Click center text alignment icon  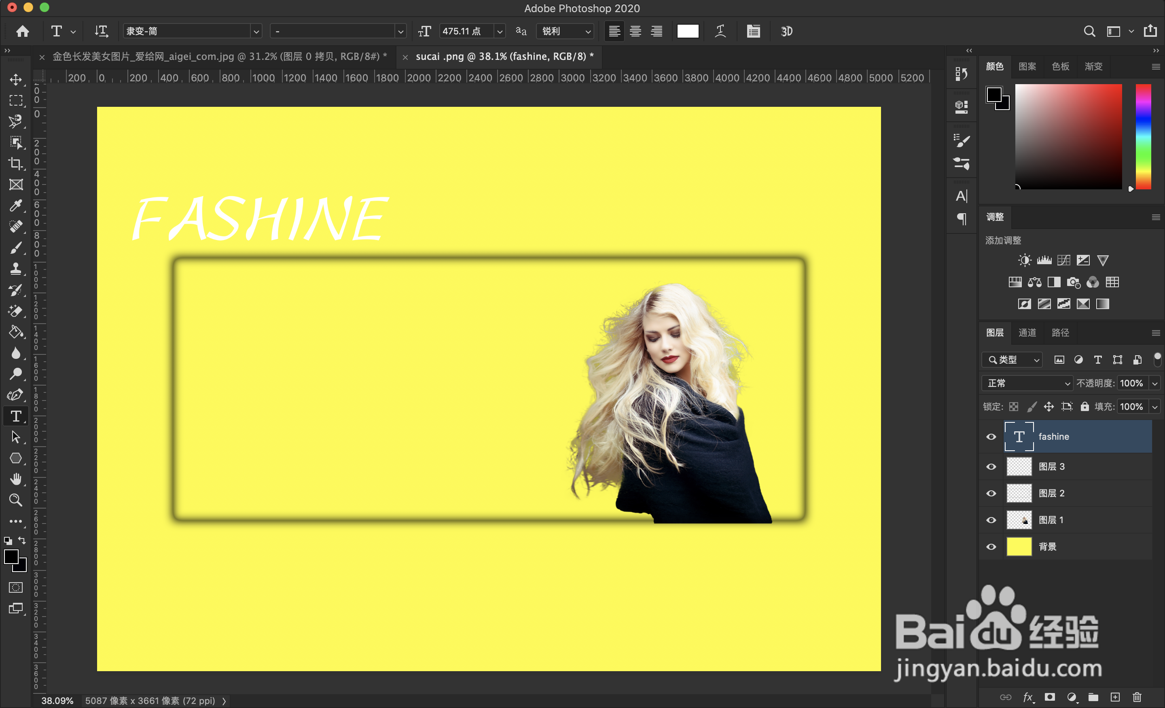(635, 31)
